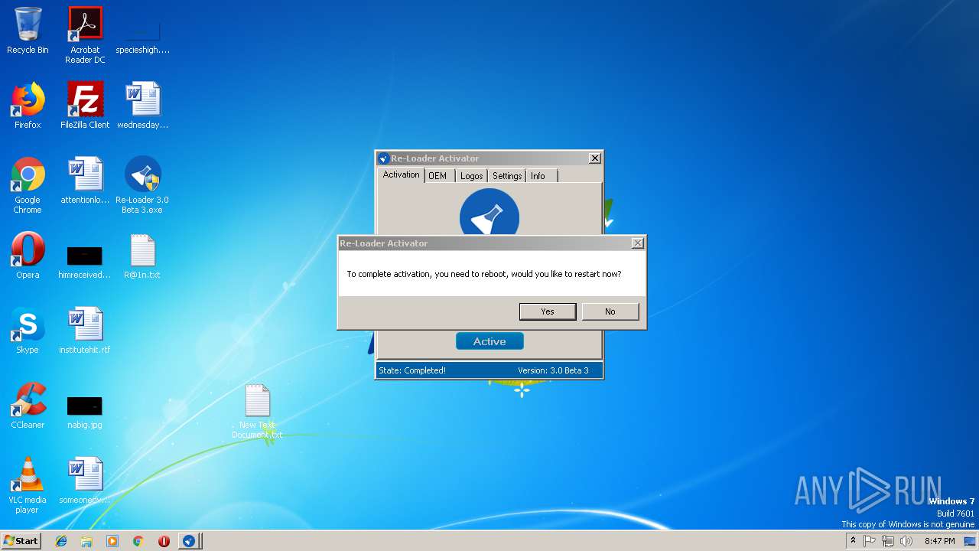The width and height of the screenshot is (979, 551).
Task: Click No to skip reboot
Action: [x=610, y=311]
